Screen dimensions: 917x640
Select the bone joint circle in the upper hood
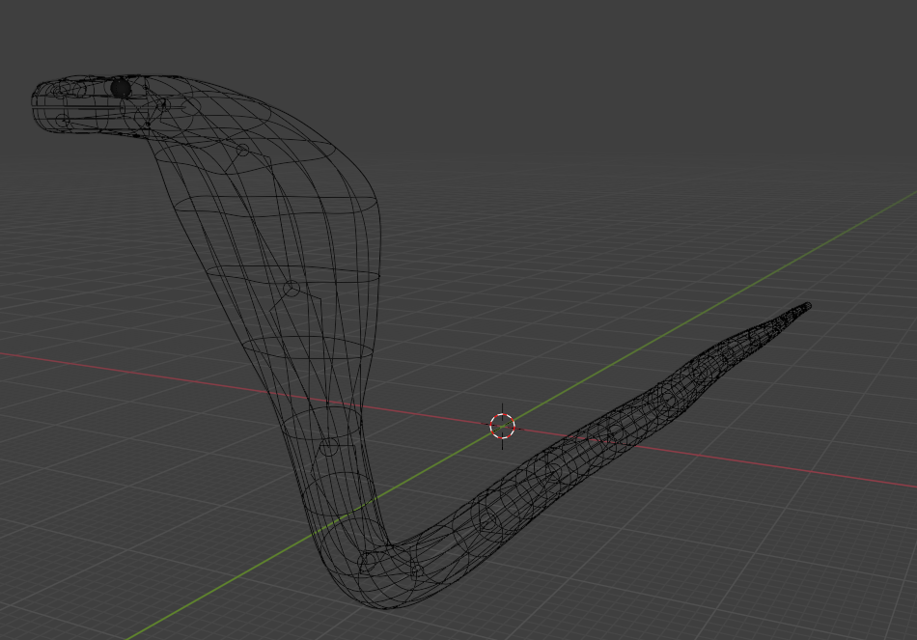tap(242, 151)
